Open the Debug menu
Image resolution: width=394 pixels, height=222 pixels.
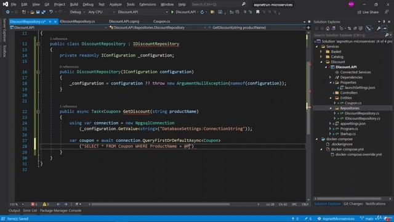[88, 4]
